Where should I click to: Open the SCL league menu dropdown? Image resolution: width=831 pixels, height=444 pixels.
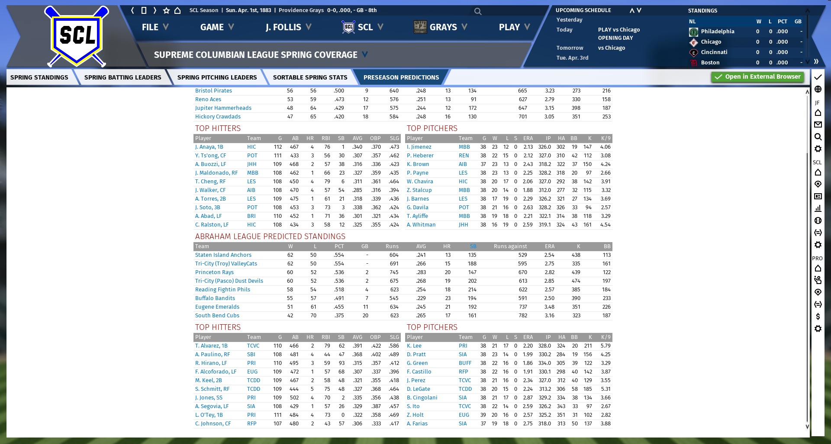tap(363, 27)
